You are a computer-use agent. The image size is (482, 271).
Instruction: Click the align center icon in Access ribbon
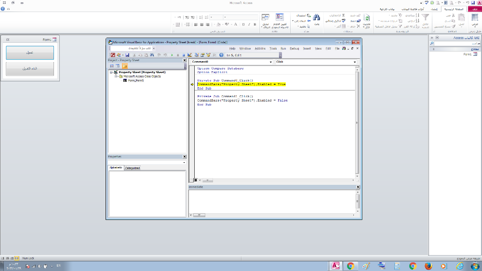(201, 24)
